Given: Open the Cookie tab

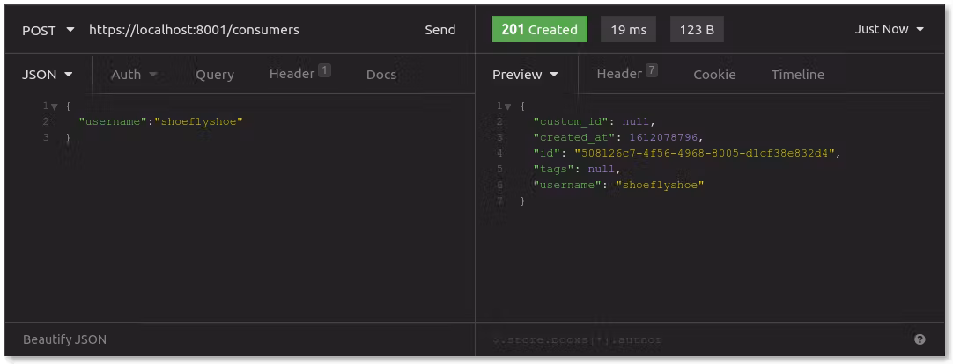Looking at the screenshot, I should click(714, 75).
